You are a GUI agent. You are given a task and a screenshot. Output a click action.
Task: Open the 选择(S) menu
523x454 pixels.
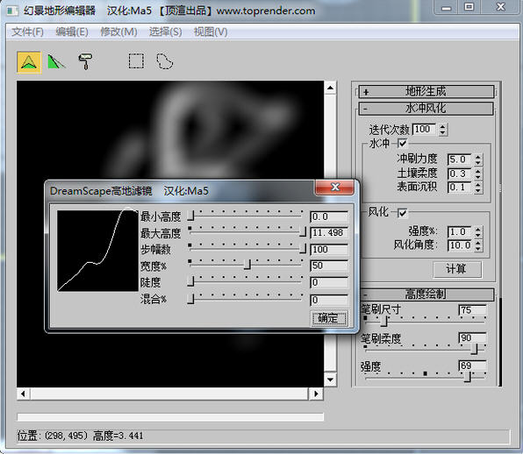(x=166, y=32)
